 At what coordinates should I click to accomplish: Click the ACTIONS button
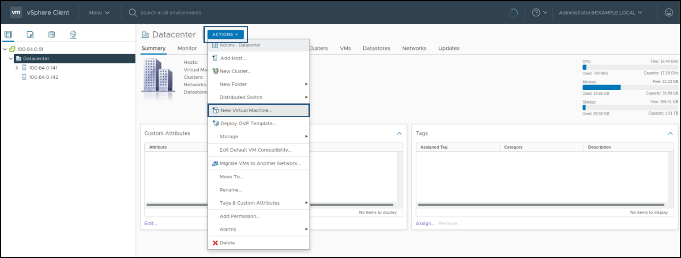[x=226, y=34]
